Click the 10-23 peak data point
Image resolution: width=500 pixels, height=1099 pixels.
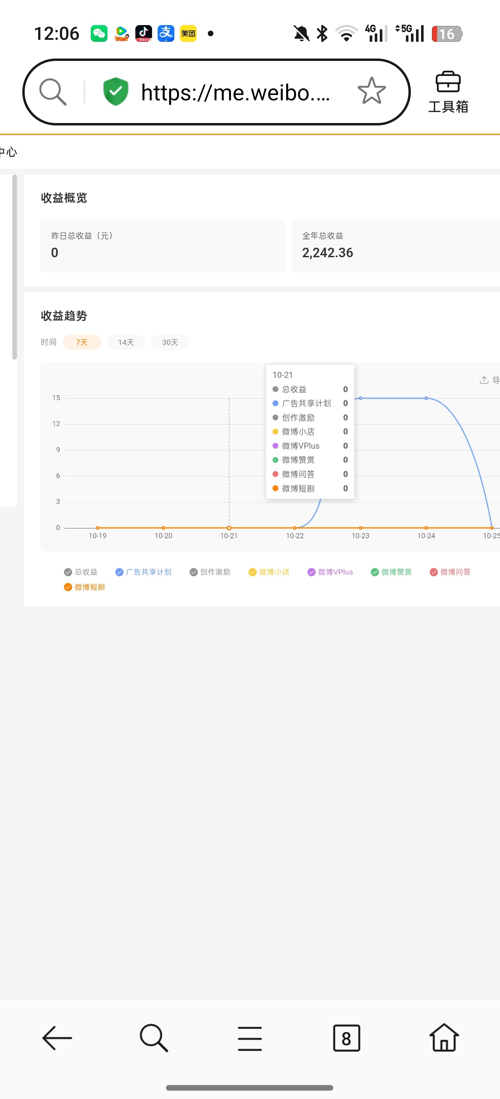[361, 398]
